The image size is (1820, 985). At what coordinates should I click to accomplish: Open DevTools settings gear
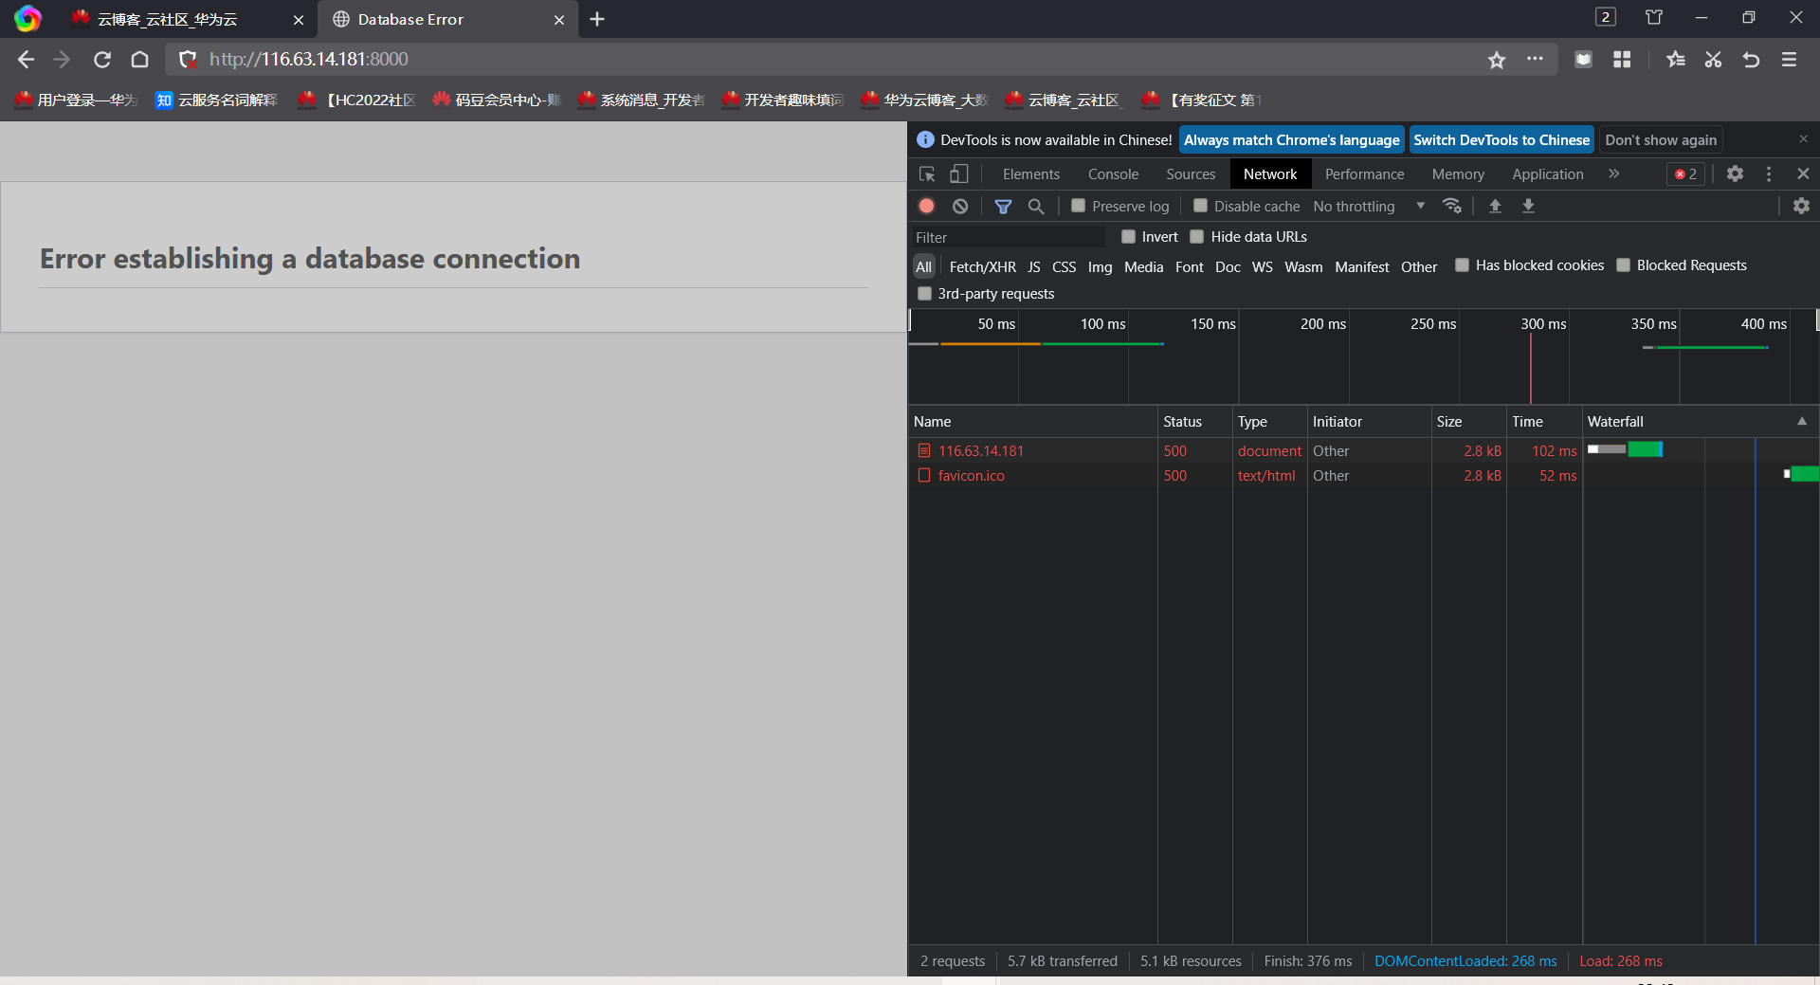coord(1735,173)
